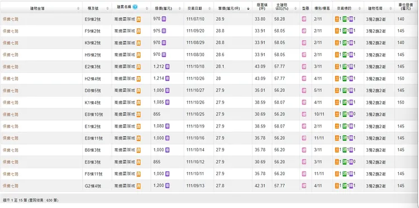Click the orange project icon in F9棟2號 row

pyautogui.click(x=139, y=31)
